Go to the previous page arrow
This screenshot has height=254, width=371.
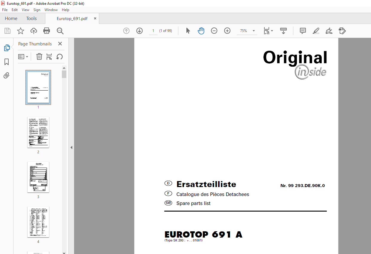pos(126,31)
